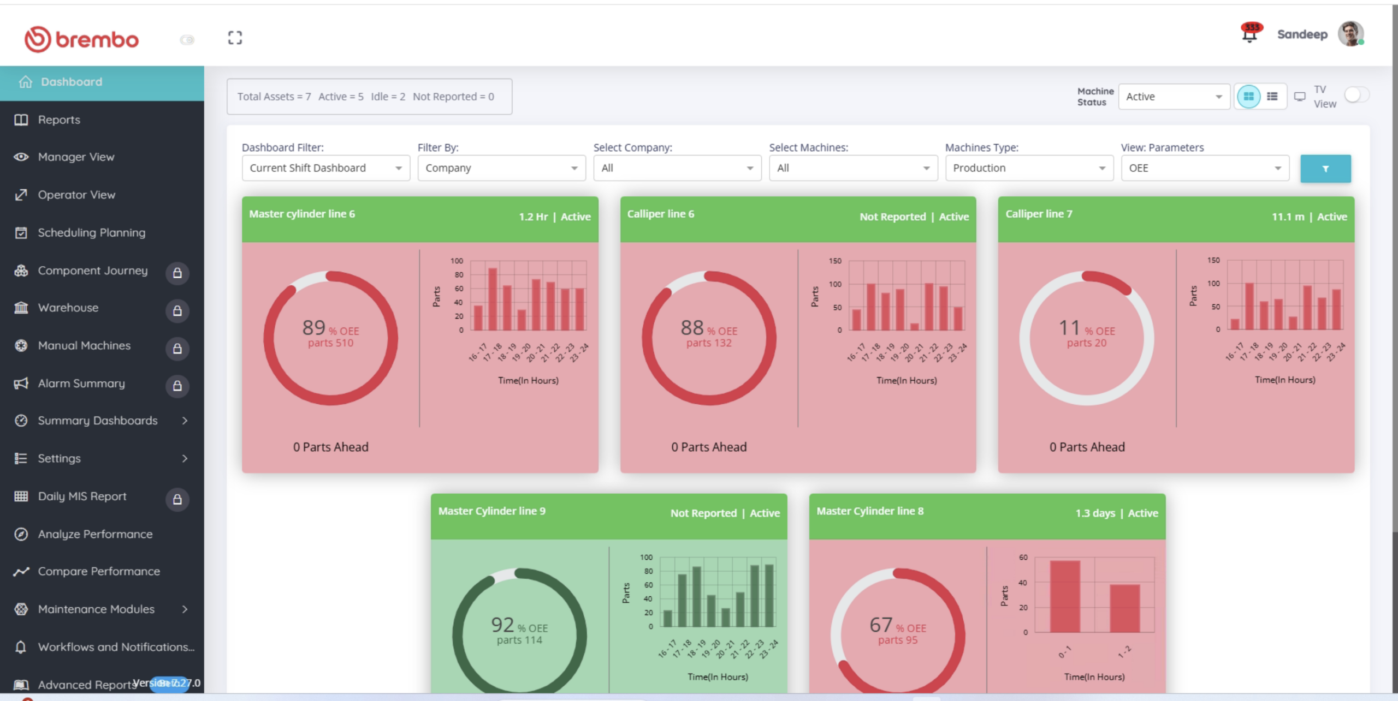Expand Maintenance Modules submenu
Screen dimensions: 1398x701
pyautogui.click(x=185, y=609)
